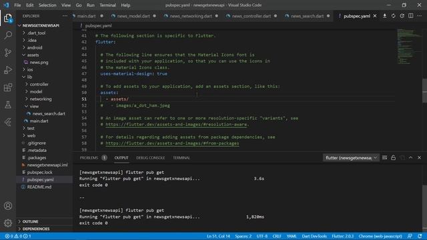The width and height of the screenshot is (427, 240).
Task: Open the Manage gear icon
Action: (x=8, y=223)
